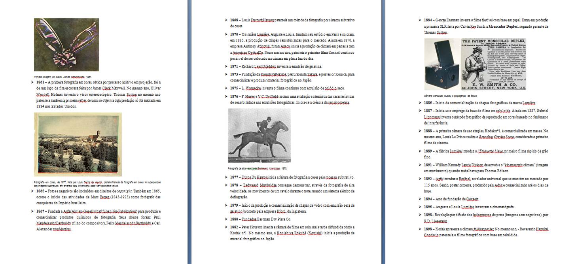This screenshot has height=264, width=574.
Task: Select the Maxwell tartan ribbon color photograph
Action: pos(66,45)
